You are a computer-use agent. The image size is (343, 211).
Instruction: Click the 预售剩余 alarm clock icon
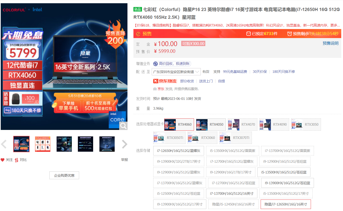click(x=289, y=34)
